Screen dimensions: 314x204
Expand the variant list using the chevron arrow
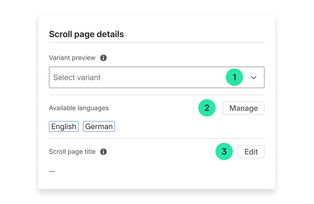point(254,77)
